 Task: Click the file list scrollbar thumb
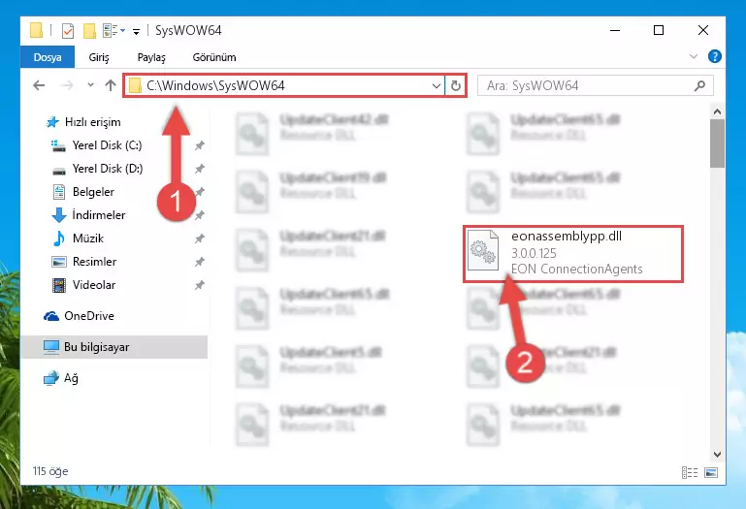click(717, 143)
